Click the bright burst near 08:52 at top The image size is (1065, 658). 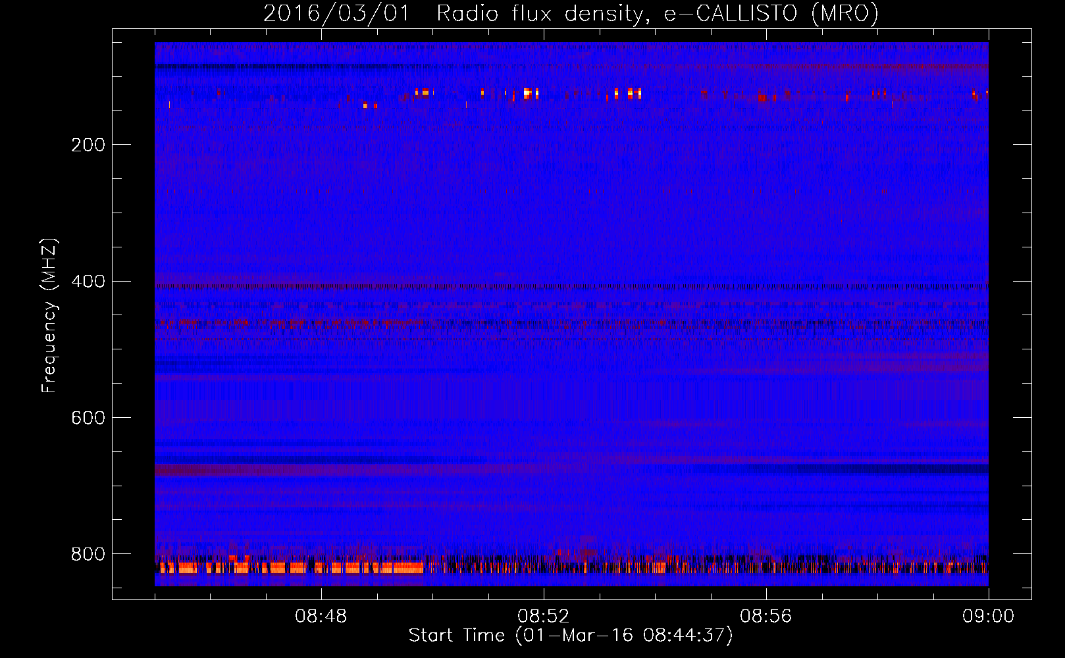click(531, 93)
